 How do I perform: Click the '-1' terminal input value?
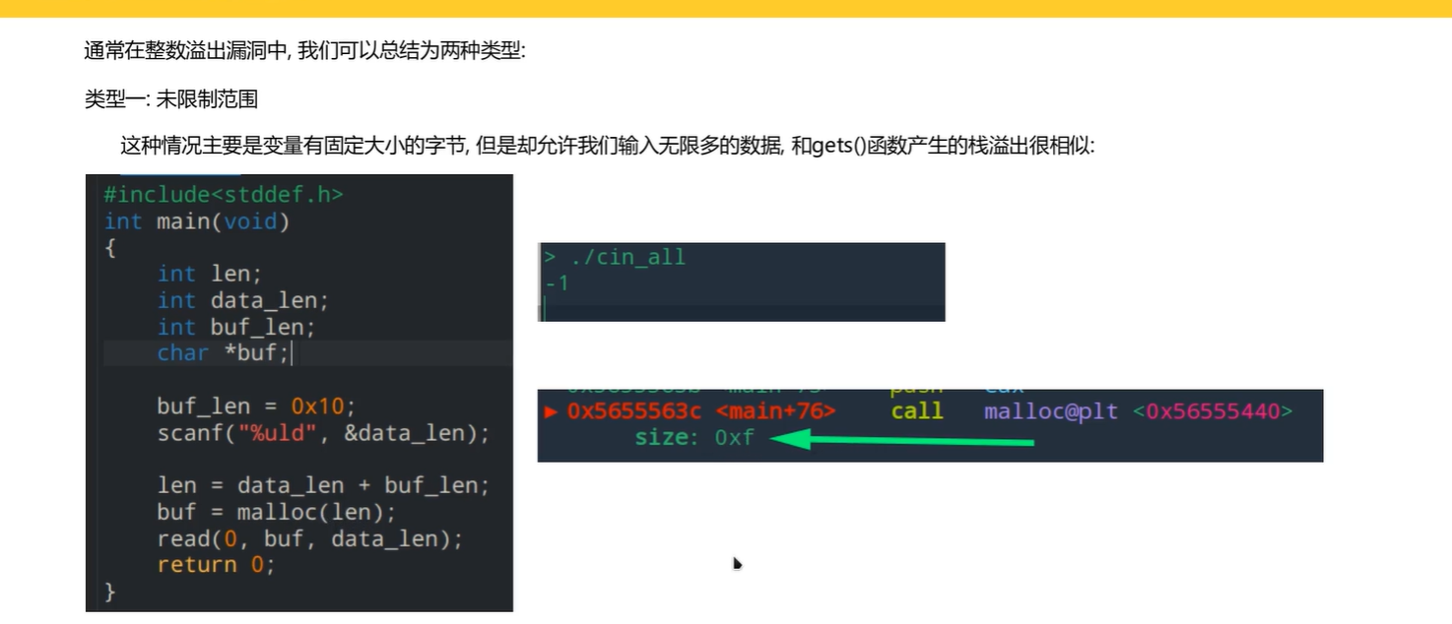pyautogui.click(x=557, y=283)
